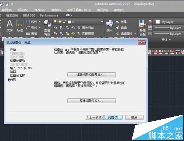Click the 取消 cancel button
This screenshot has height=141, width=184.
[x=134, y=117]
